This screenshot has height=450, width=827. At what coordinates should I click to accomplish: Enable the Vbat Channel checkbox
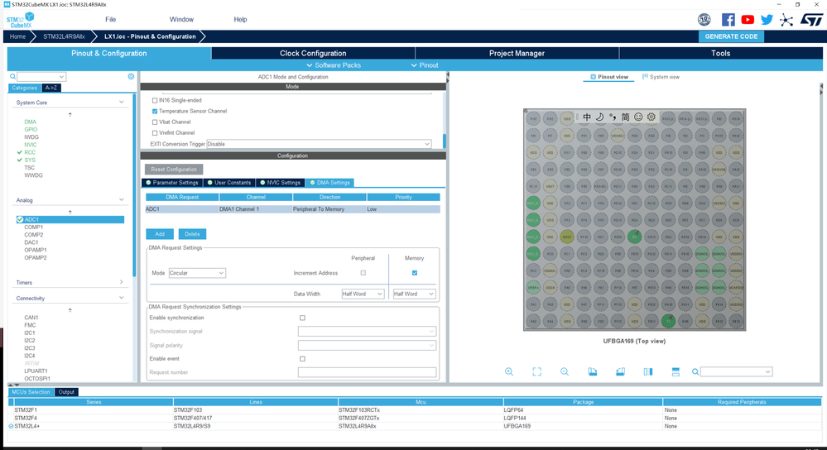click(155, 122)
